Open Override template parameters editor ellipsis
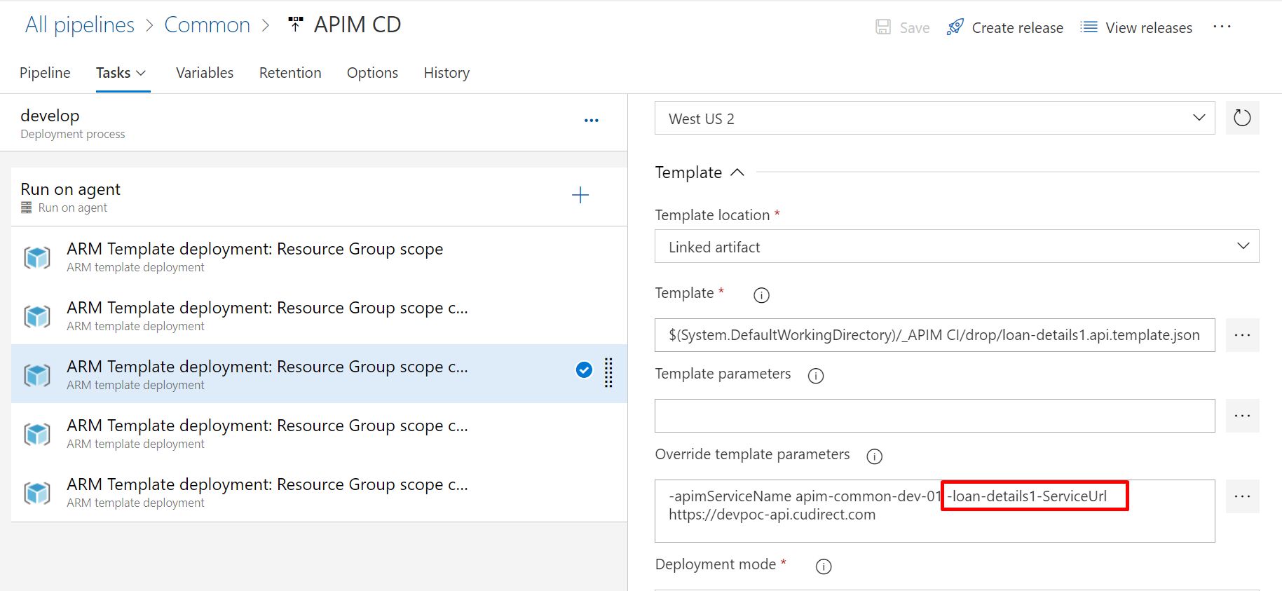The image size is (1282, 591). 1242,496
